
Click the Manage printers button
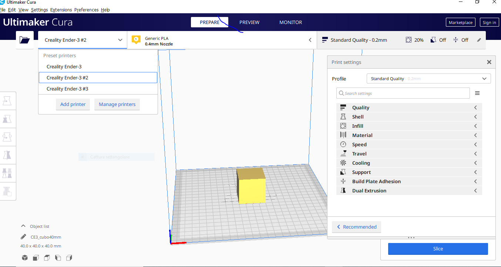[x=117, y=104]
